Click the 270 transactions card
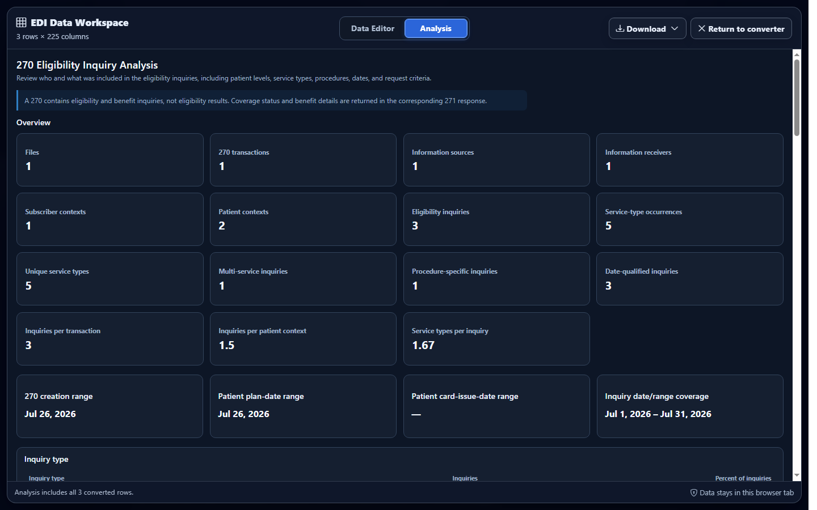This screenshot has height=510, width=817. point(303,160)
